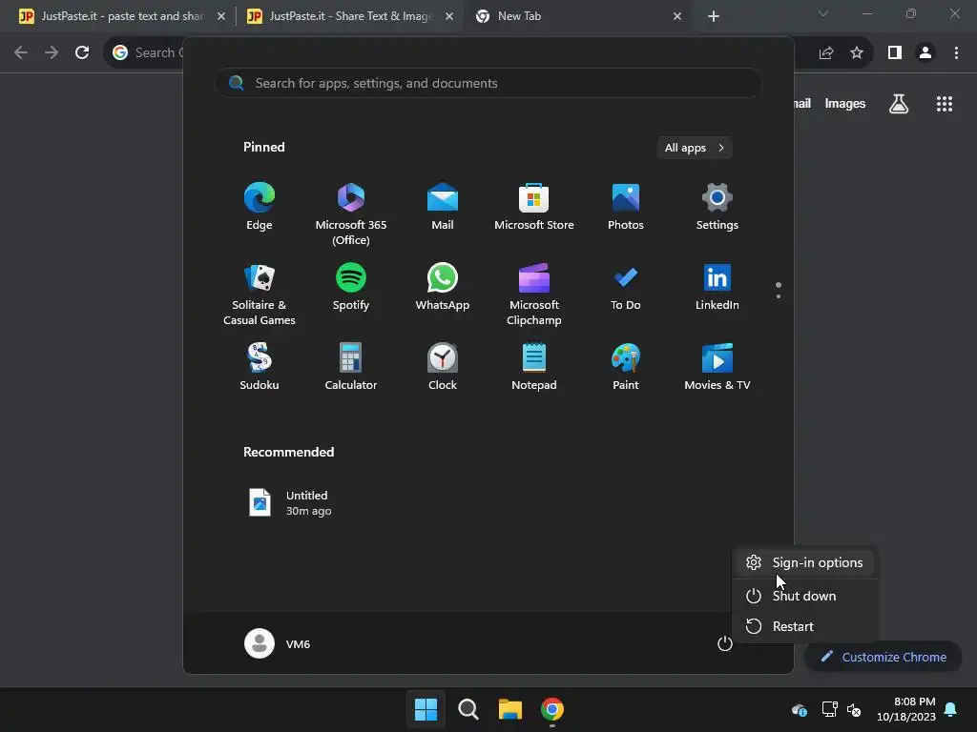The width and height of the screenshot is (977, 732).
Task: Launch Solitaire & Casual Games
Action: [x=260, y=295]
